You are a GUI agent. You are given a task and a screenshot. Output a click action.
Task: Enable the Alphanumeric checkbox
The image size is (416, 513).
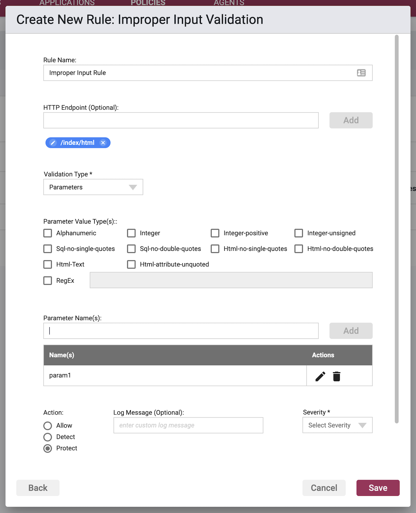pyautogui.click(x=48, y=233)
